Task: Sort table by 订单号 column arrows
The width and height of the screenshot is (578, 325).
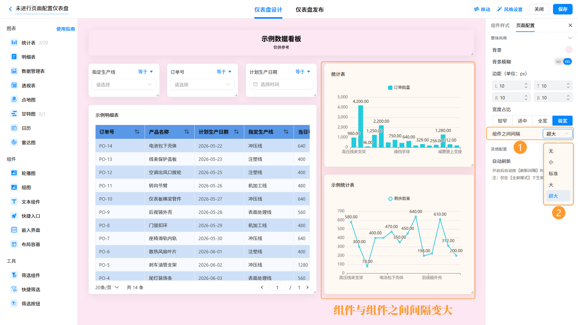Action: pyautogui.click(x=137, y=132)
